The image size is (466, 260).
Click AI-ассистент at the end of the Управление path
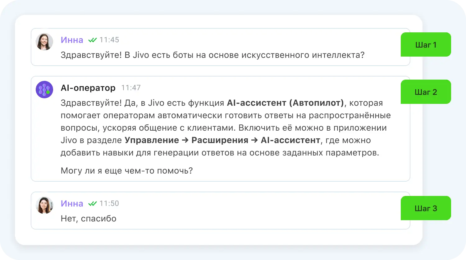pos(290,140)
